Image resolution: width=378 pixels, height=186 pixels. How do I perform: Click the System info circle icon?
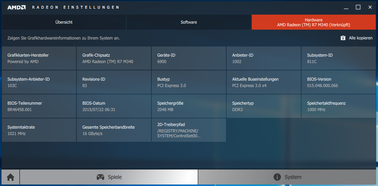pyautogui.click(x=277, y=177)
